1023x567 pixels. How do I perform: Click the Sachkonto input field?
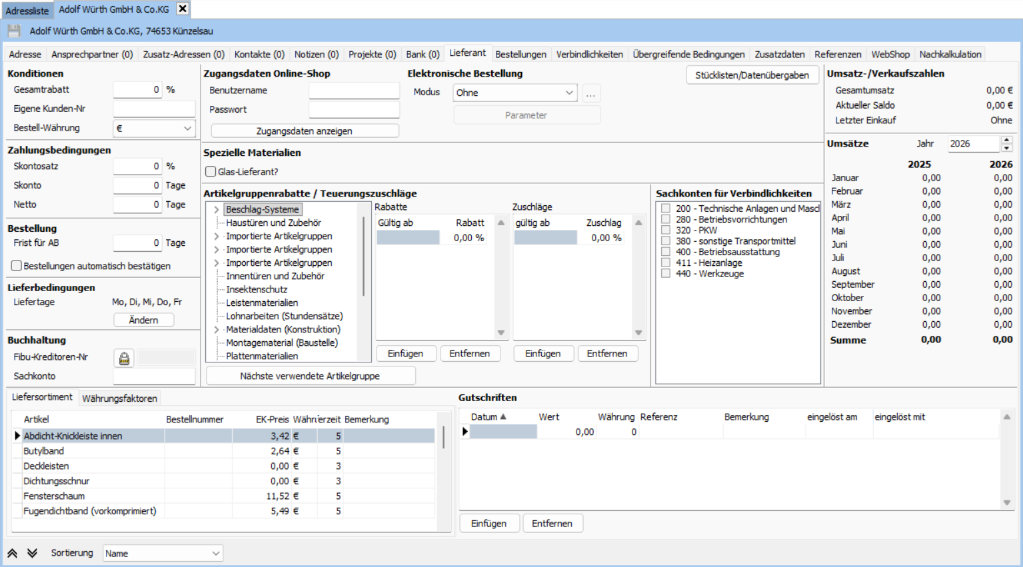(154, 376)
